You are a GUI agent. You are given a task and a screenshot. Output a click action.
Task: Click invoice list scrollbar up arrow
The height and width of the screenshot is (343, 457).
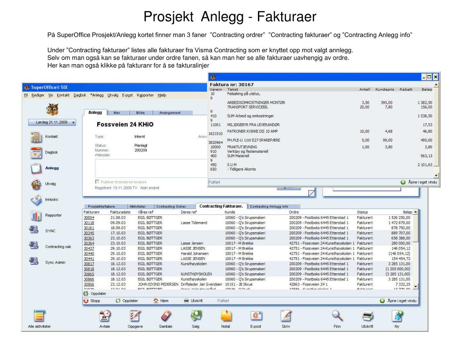[415, 212]
